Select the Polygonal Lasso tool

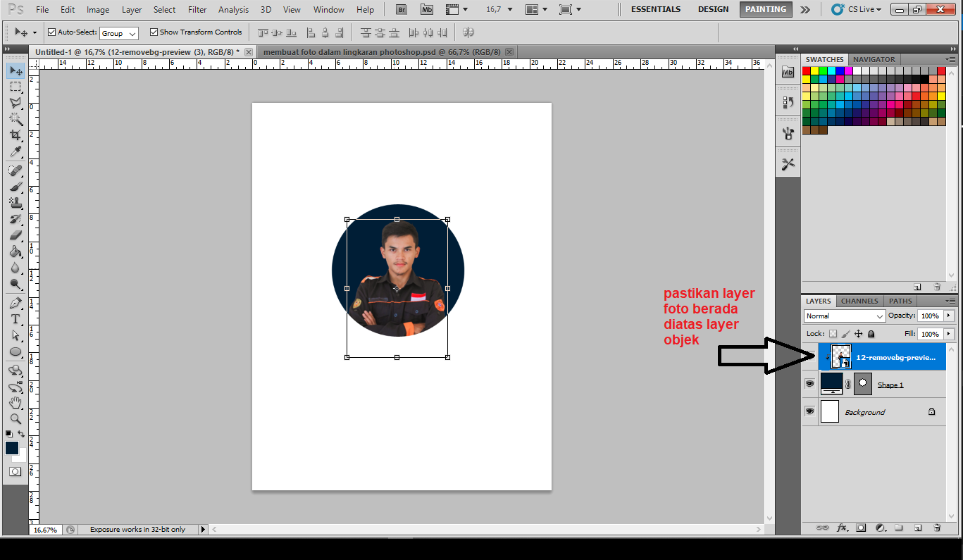pos(15,103)
